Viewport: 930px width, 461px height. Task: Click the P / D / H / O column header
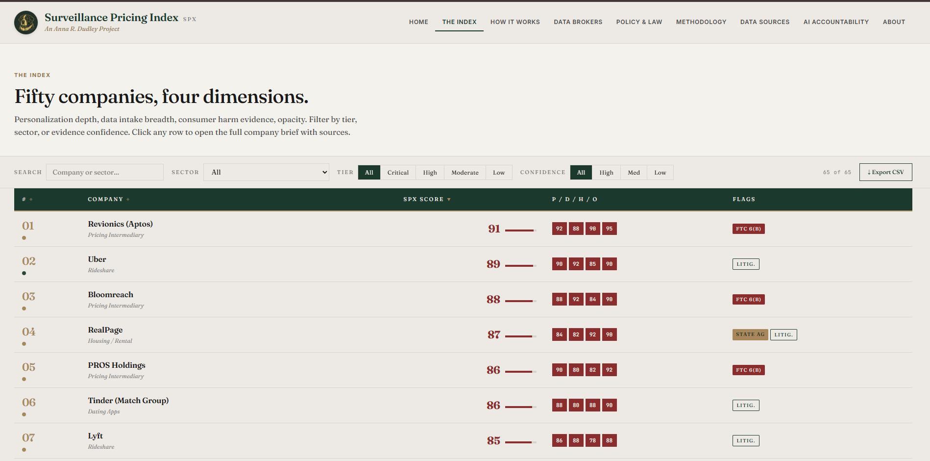(x=574, y=199)
